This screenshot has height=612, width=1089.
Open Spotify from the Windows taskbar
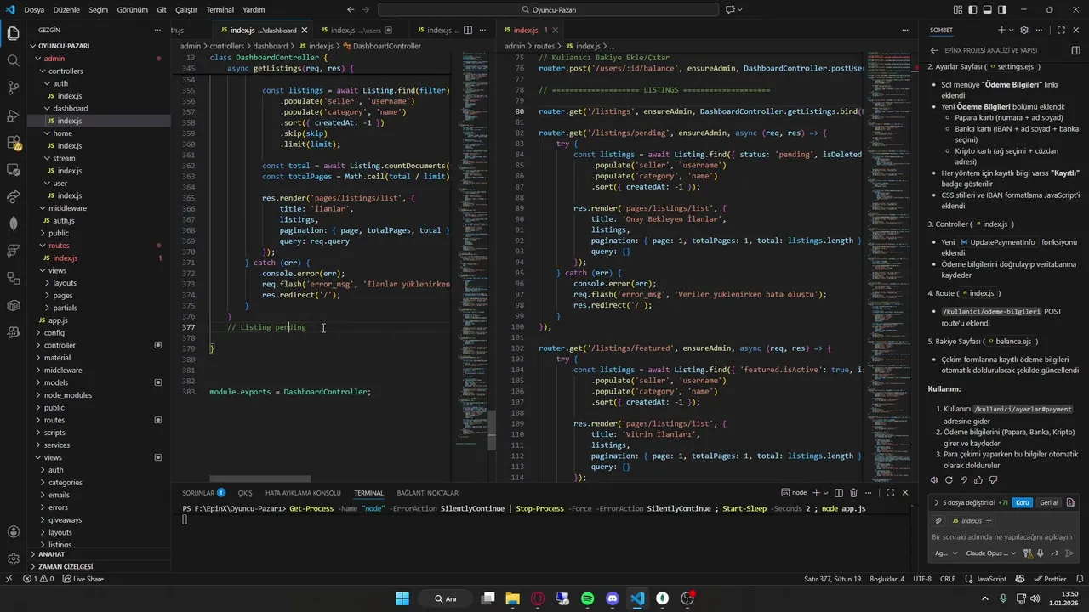click(587, 598)
